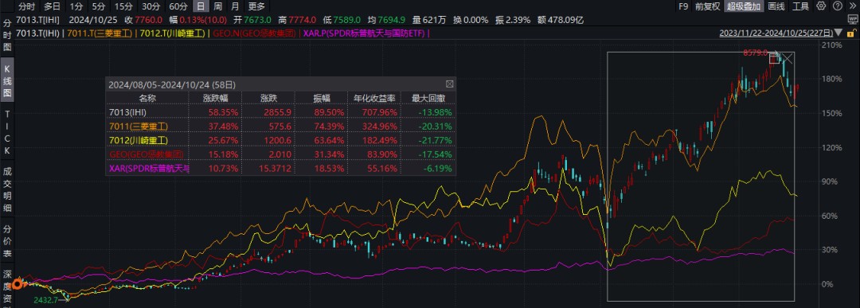860x308 pixels.
Task: Sort by the 名称 column header
Action: tap(147, 98)
